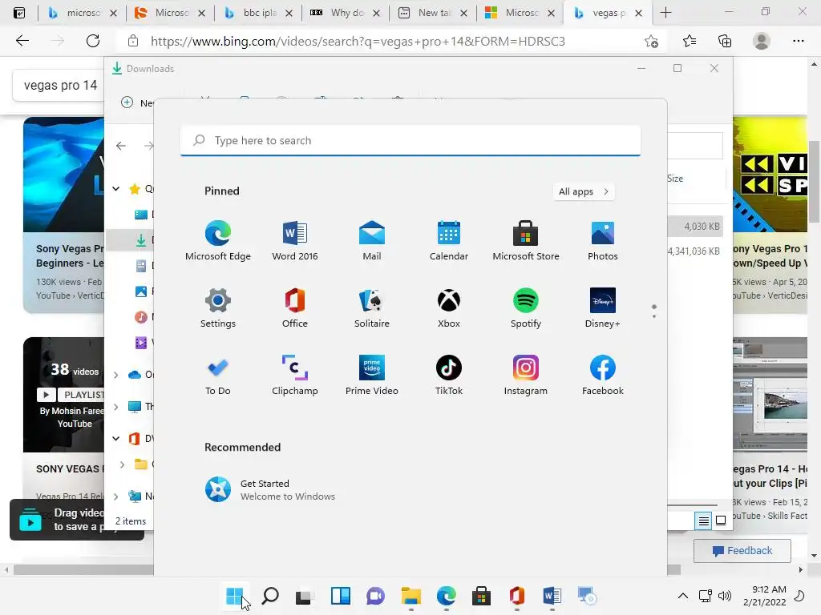Expand Network node in Downloads window
The height and width of the screenshot is (615, 821).
[x=116, y=496]
